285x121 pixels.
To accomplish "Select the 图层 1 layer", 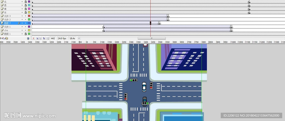I will point(8,34).
